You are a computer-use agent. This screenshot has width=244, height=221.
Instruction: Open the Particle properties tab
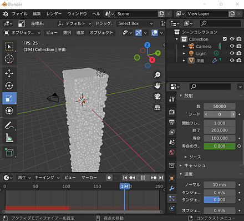172,198
